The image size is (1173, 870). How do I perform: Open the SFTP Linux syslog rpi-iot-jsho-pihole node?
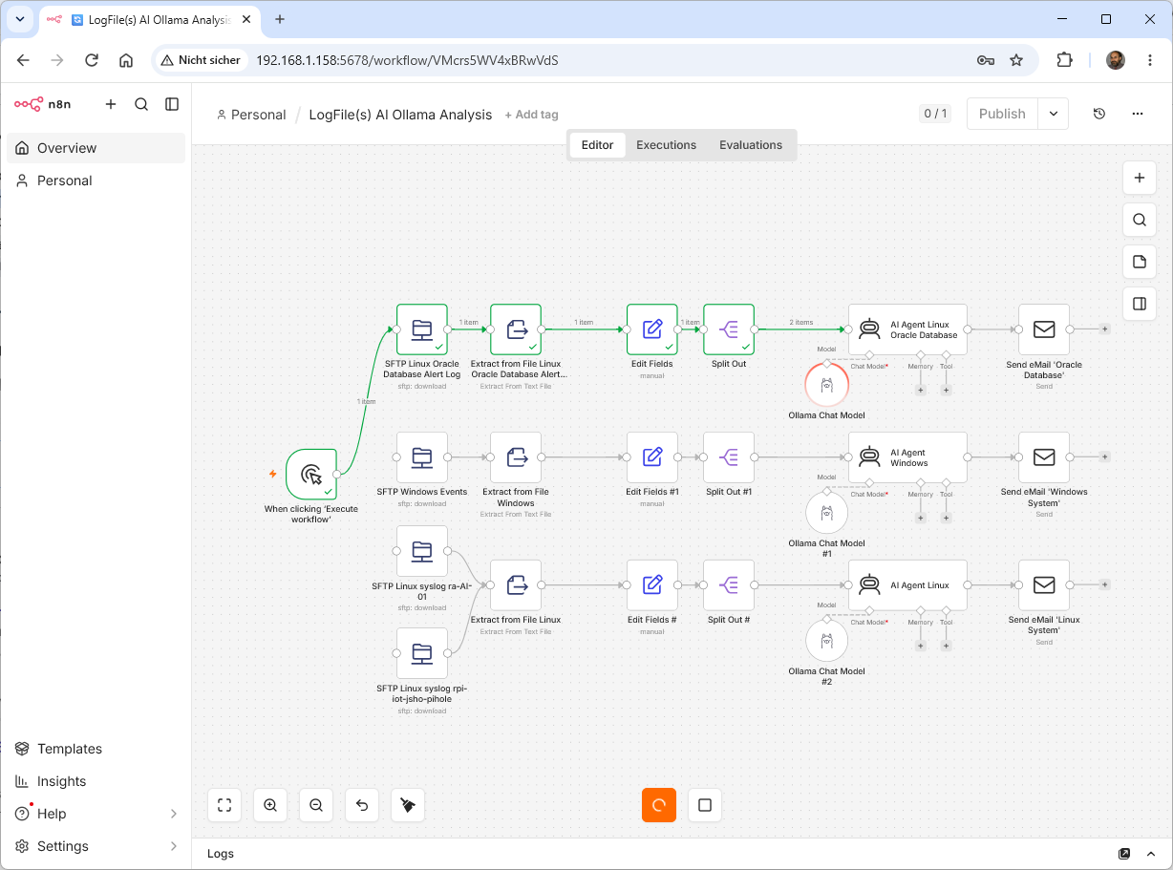pyautogui.click(x=422, y=653)
